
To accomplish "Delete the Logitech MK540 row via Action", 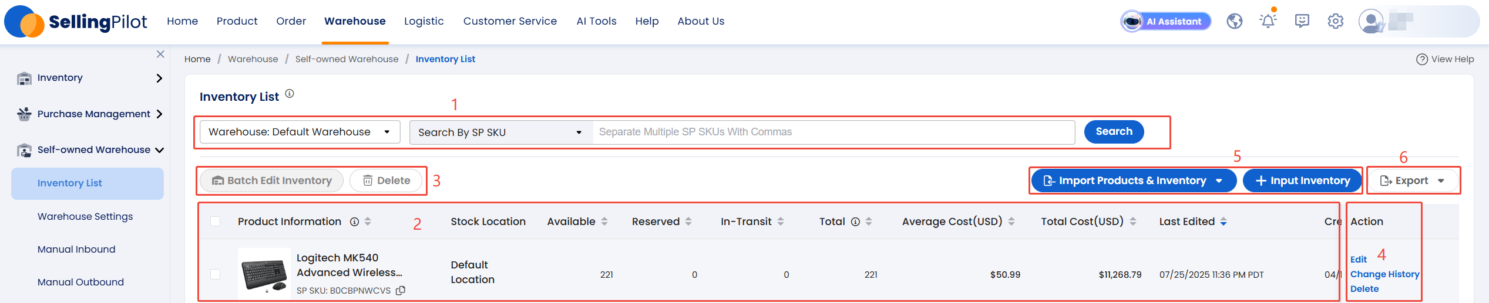I will pos(1364,289).
